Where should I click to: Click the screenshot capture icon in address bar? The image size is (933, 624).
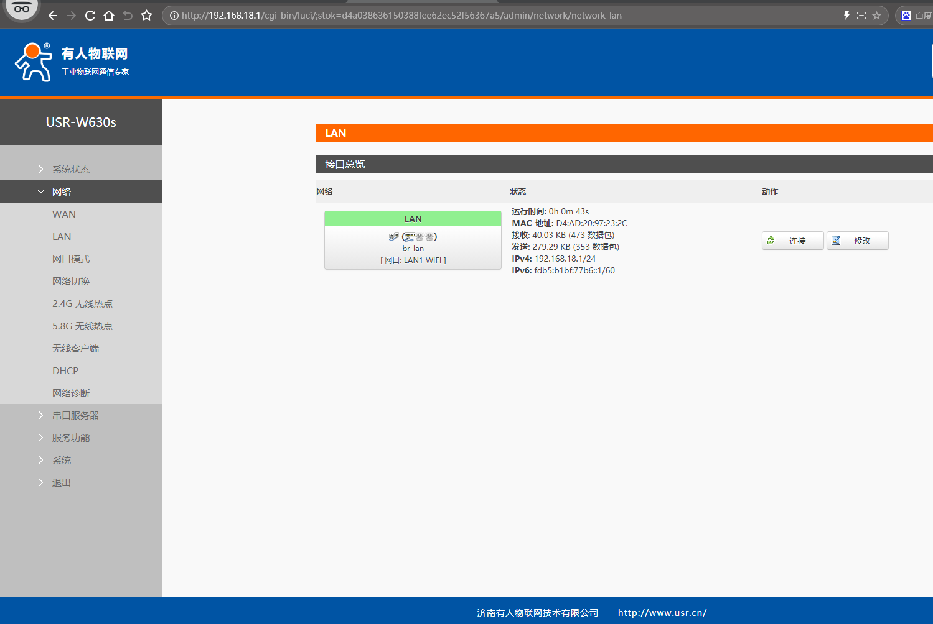click(861, 16)
